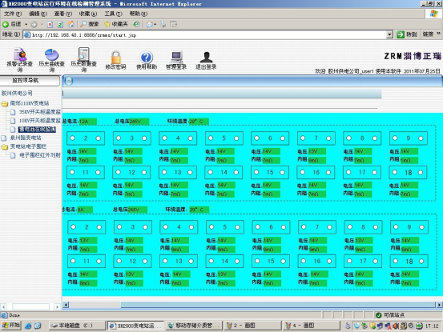Collapse the 南郊110KV变电站 folder node
This screenshot has width=443, height=332.
pos(5,103)
